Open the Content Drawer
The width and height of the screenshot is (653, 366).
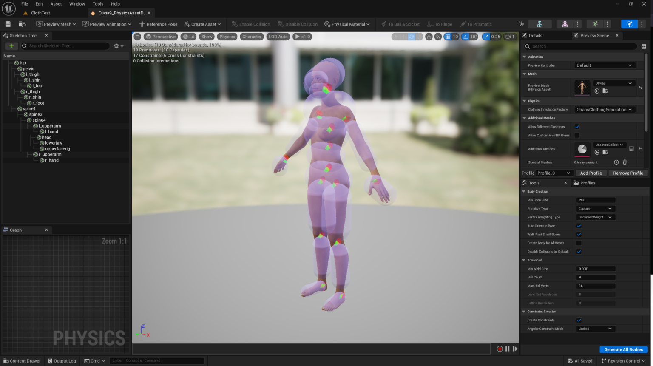(x=22, y=360)
